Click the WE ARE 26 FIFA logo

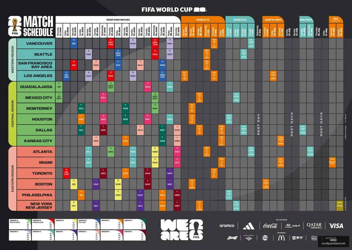182,230
